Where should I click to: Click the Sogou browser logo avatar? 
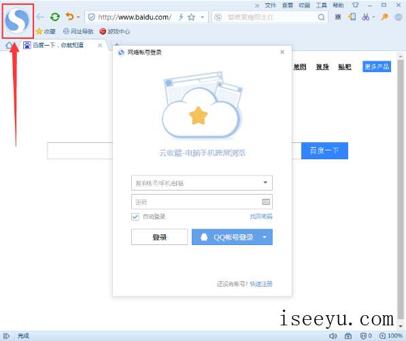pyautogui.click(x=18, y=20)
